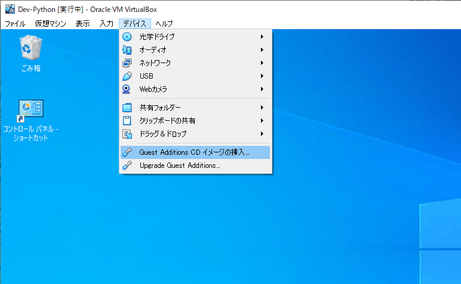Click the Upgrade Guest Additions wrench icon
Screen dimensions: 461x284
(x=127, y=166)
